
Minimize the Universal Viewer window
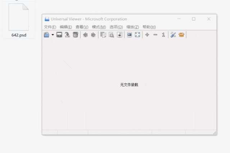tap(179, 19)
